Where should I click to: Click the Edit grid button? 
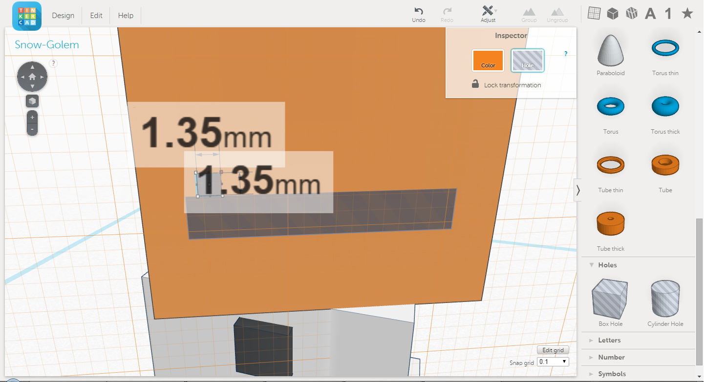click(x=553, y=350)
